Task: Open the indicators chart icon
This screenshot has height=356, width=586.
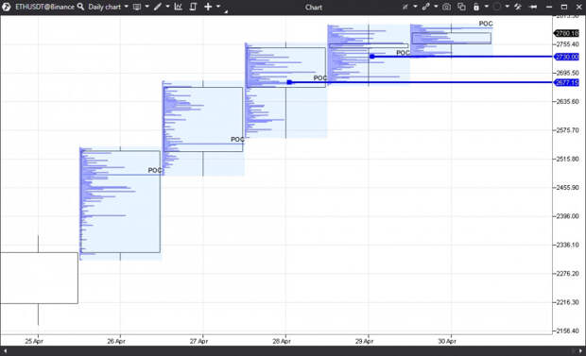Action: pyautogui.click(x=179, y=7)
